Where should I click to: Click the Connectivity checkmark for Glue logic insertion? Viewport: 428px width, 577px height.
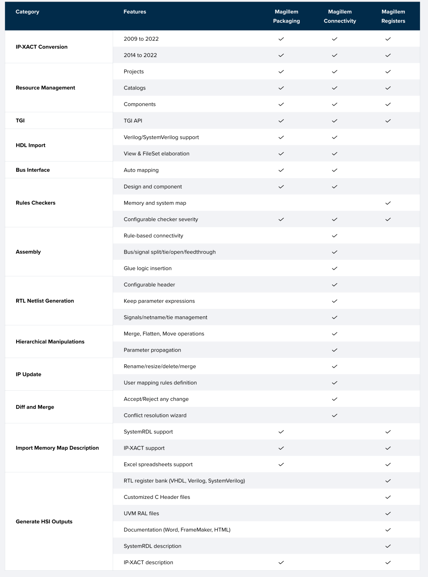335,268
